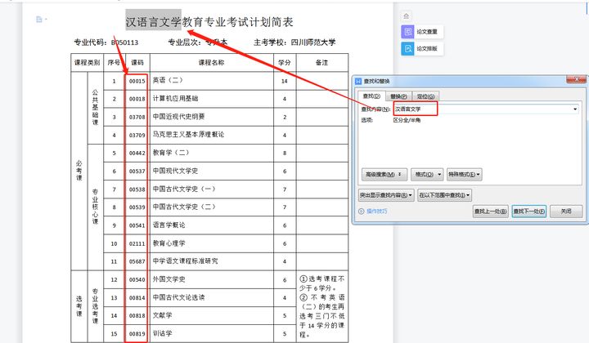Click the 选考课 category cell

pos(79,306)
